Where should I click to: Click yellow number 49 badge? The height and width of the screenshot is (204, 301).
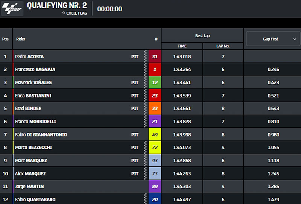[155, 135]
